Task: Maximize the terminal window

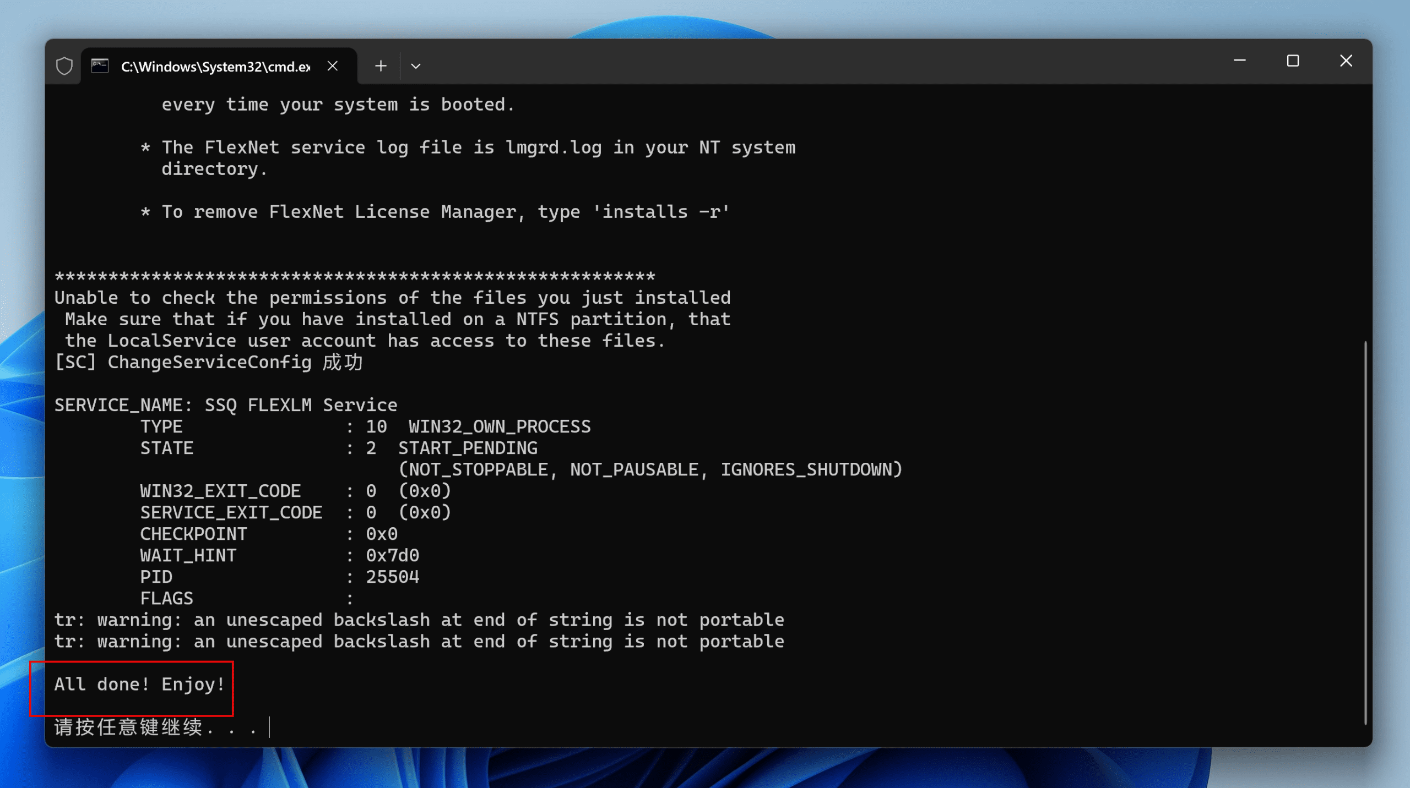Action: point(1293,61)
